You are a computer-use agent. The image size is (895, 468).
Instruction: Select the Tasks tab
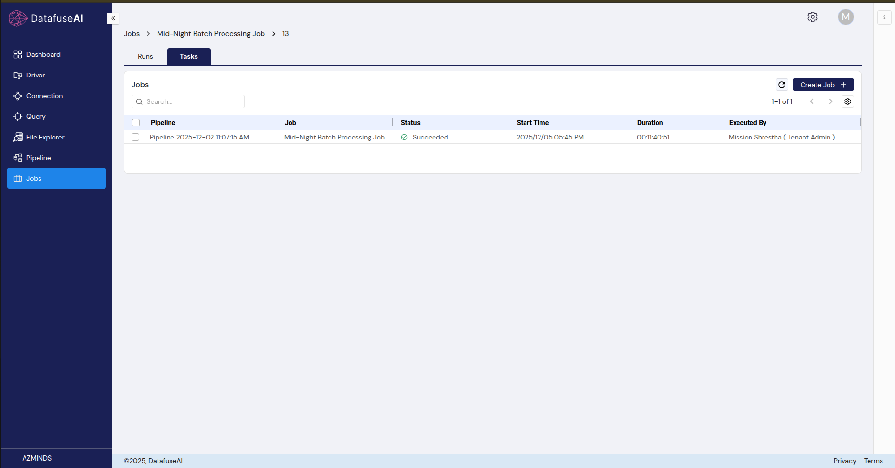click(x=189, y=56)
